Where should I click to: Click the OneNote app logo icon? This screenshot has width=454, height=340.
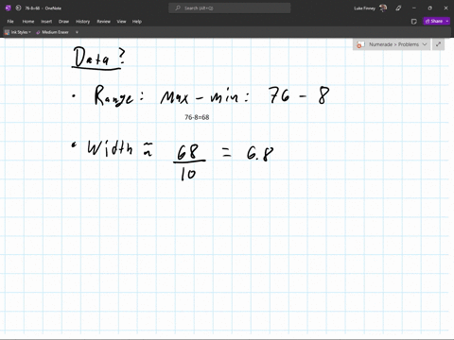point(9,8)
